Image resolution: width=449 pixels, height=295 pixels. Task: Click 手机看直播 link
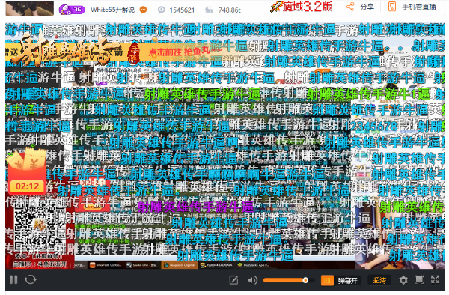(x=419, y=7)
